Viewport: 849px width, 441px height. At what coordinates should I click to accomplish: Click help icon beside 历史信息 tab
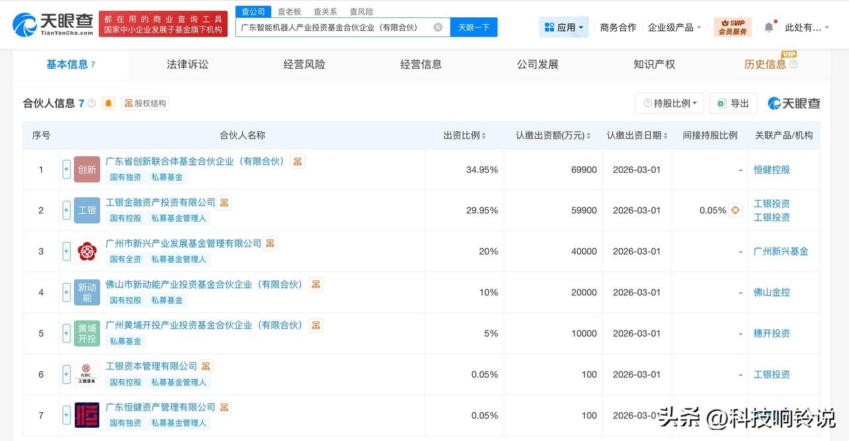(x=793, y=65)
